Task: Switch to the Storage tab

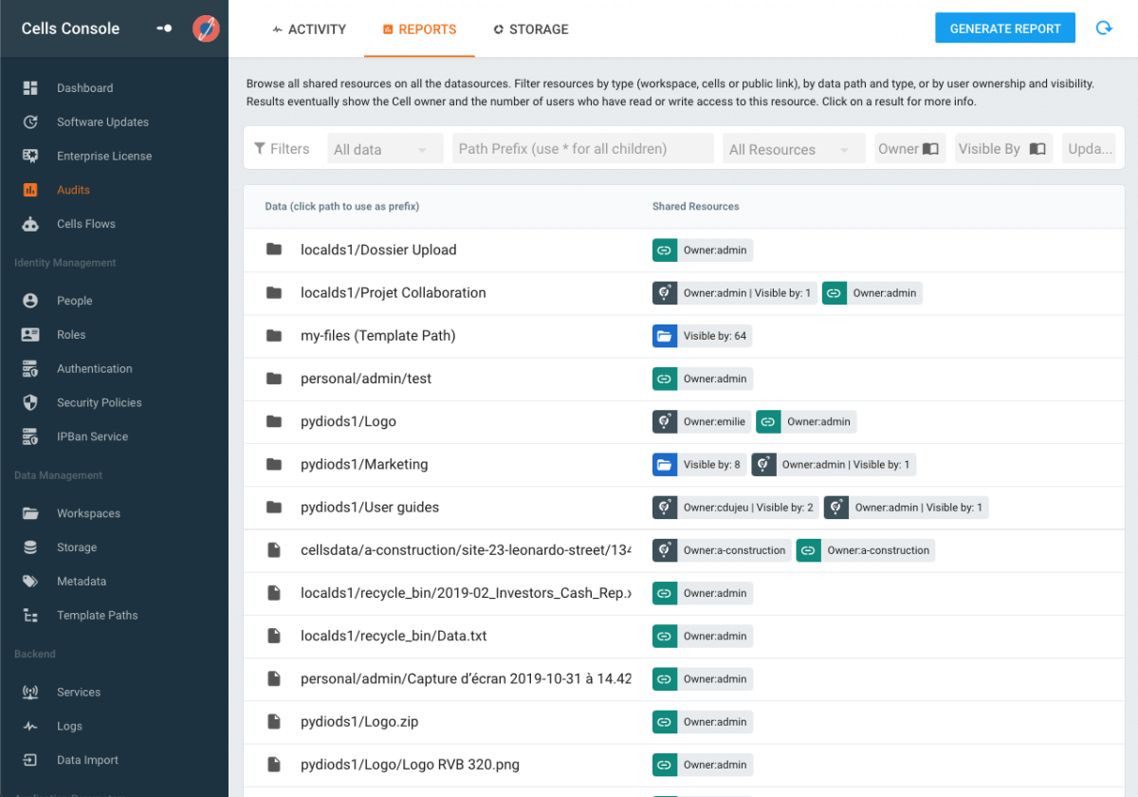Action: 530,29
